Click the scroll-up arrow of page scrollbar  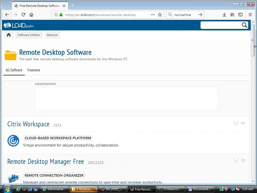(253, 22)
